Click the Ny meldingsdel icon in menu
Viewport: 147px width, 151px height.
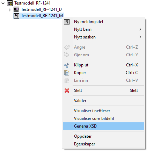coord(67,22)
